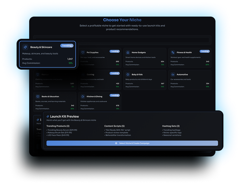Click the search field below the heading
The height and width of the screenshot is (184, 240).
point(122,40)
